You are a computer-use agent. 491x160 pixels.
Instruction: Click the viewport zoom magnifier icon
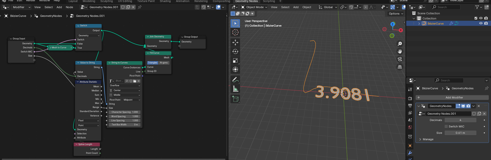coord(400,44)
